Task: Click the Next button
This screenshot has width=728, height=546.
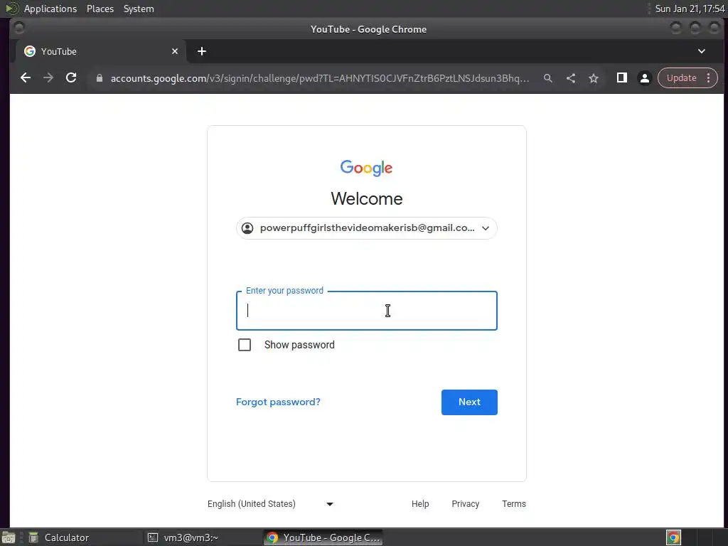Action: pyautogui.click(x=469, y=402)
